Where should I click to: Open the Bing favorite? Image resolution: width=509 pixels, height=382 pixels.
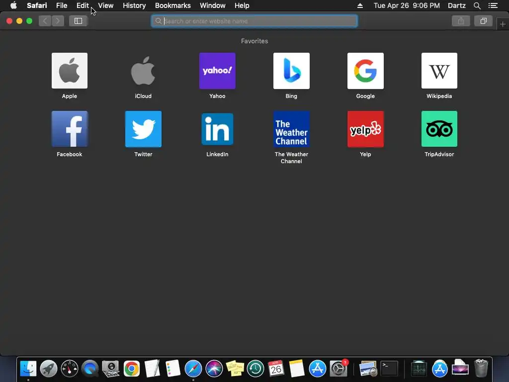pyautogui.click(x=291, y=71)
